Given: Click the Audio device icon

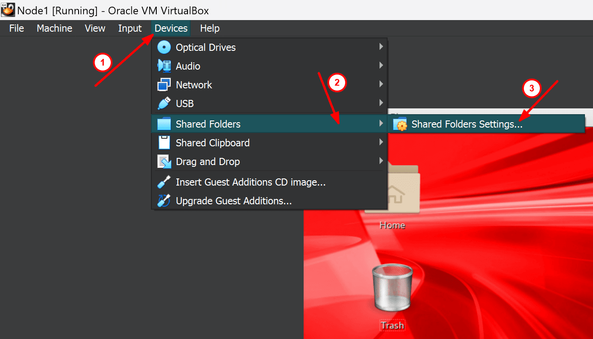Looking at the screenshot, I should tap(163, 66).
